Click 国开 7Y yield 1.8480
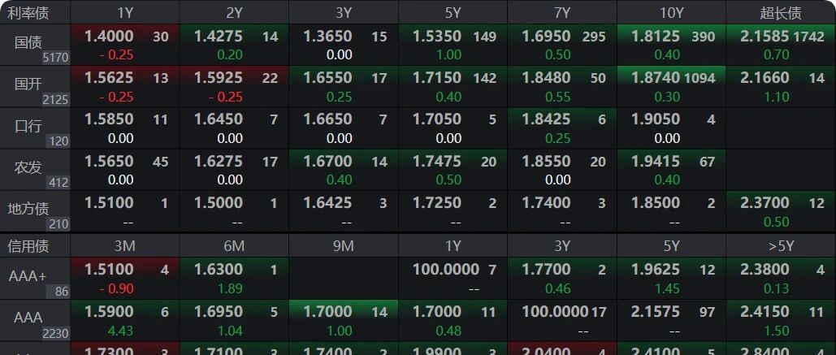Image resolution: width=836 pixels, height=355 pixels. (x=547, y=78)
